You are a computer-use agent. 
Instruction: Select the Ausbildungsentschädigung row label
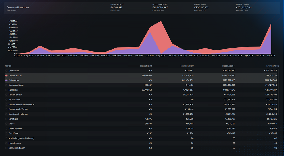click(x=21, y=138)
